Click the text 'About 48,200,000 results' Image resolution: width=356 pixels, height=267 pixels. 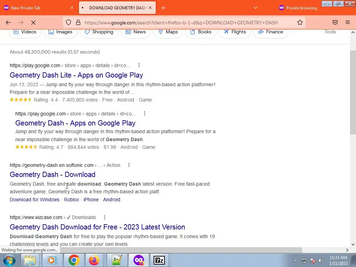pyautogui.click(x=38, y=52)
